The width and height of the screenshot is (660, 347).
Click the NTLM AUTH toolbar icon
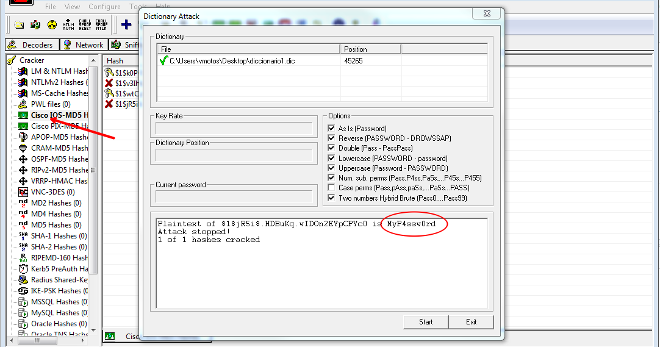point(68,24)
